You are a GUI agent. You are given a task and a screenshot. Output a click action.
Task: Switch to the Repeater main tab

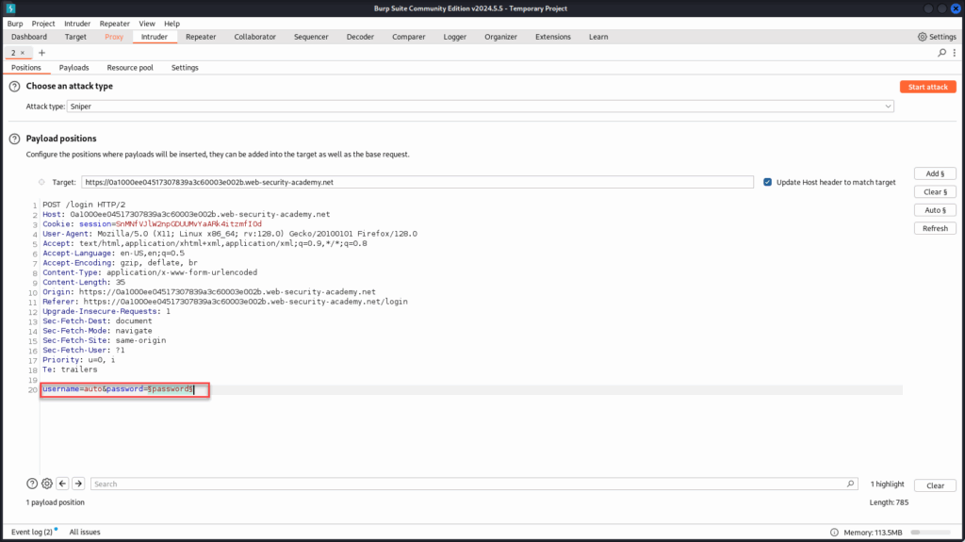click(201, 37)
